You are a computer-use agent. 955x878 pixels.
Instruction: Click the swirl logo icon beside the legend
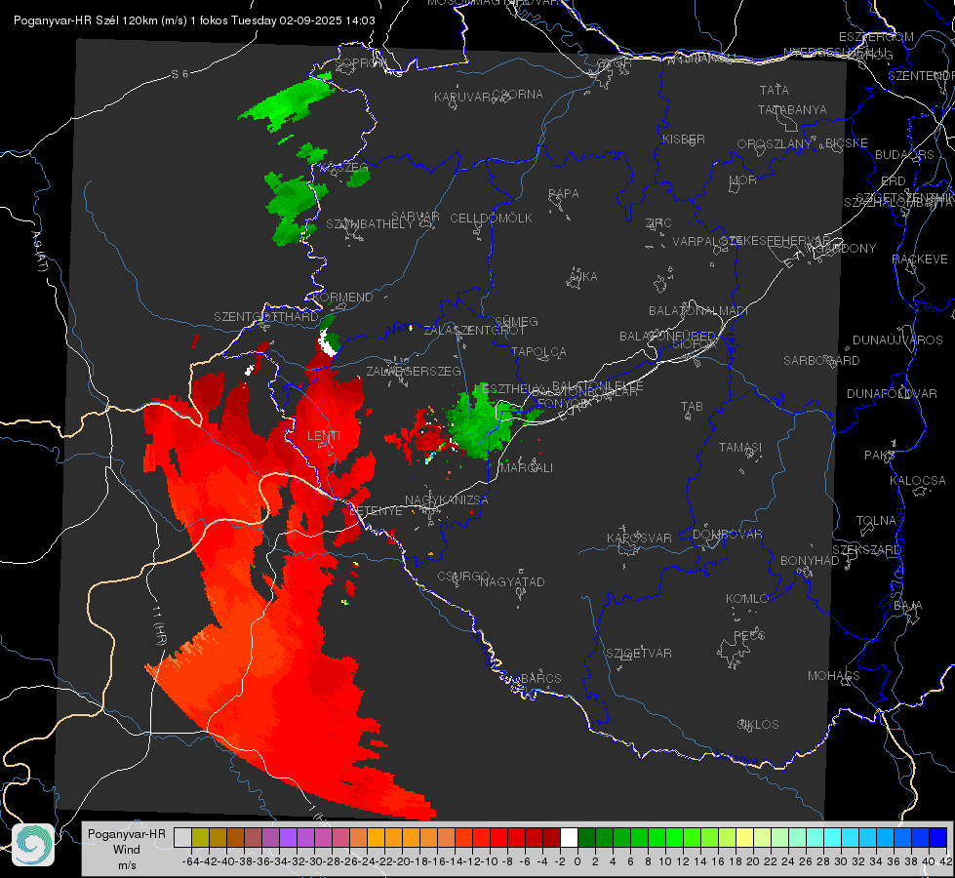[x=33, y=845]
